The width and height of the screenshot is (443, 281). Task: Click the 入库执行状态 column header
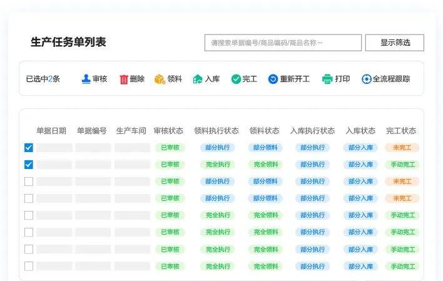pos(312,131)
